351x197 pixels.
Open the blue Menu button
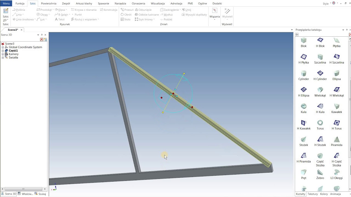[6, 4]
